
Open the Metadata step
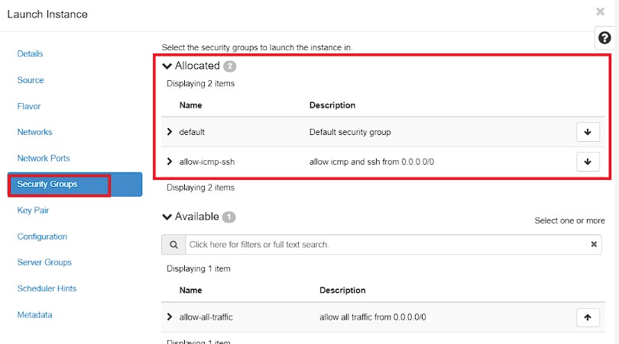tap(34, 315)
